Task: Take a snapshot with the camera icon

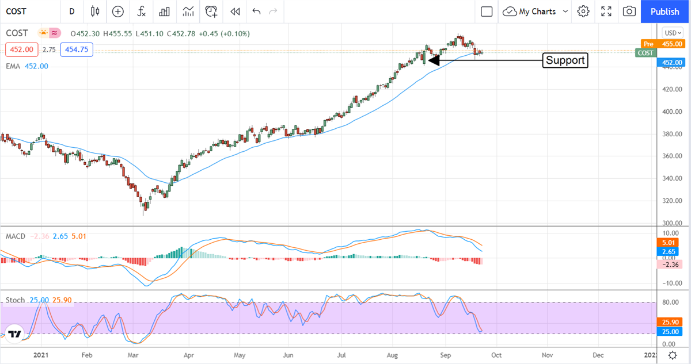Action: (x=629, y=12)
